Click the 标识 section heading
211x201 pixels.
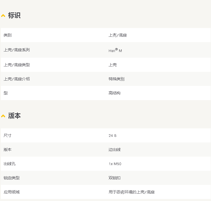coord(14,15)
